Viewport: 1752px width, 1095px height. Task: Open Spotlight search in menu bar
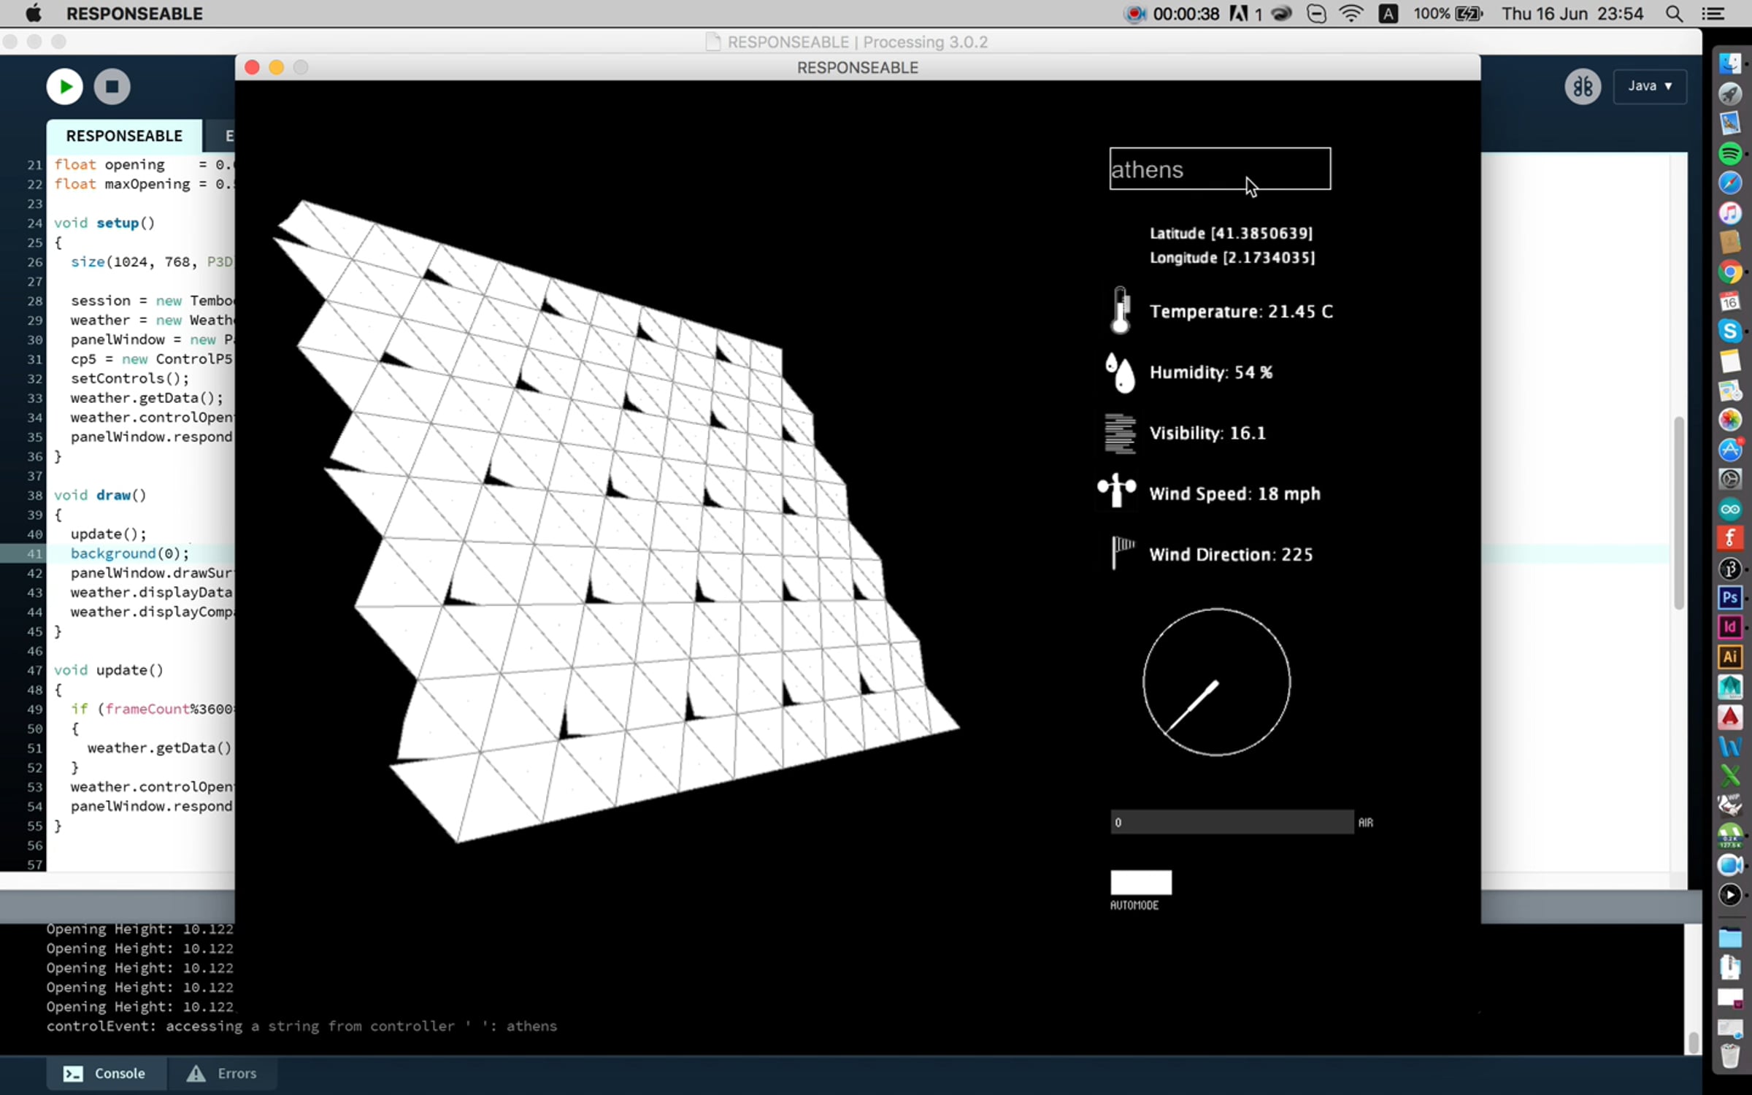[x=1675, y=14]
